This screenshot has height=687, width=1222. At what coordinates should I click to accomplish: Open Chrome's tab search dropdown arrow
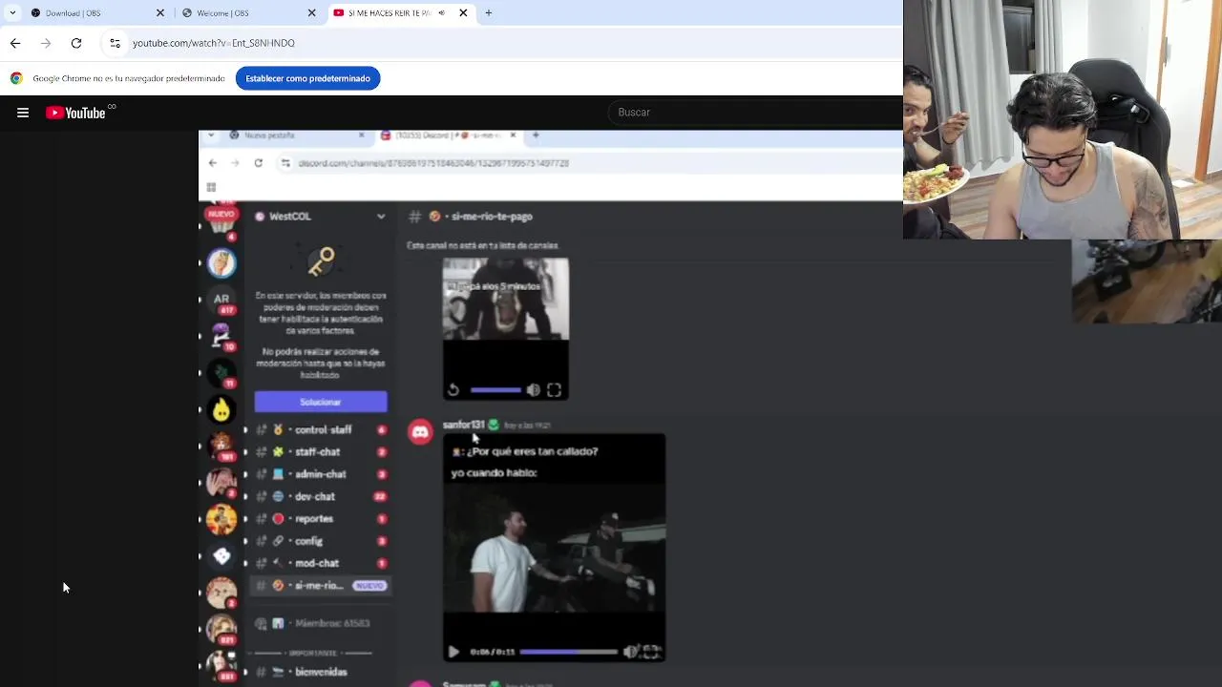12,13
